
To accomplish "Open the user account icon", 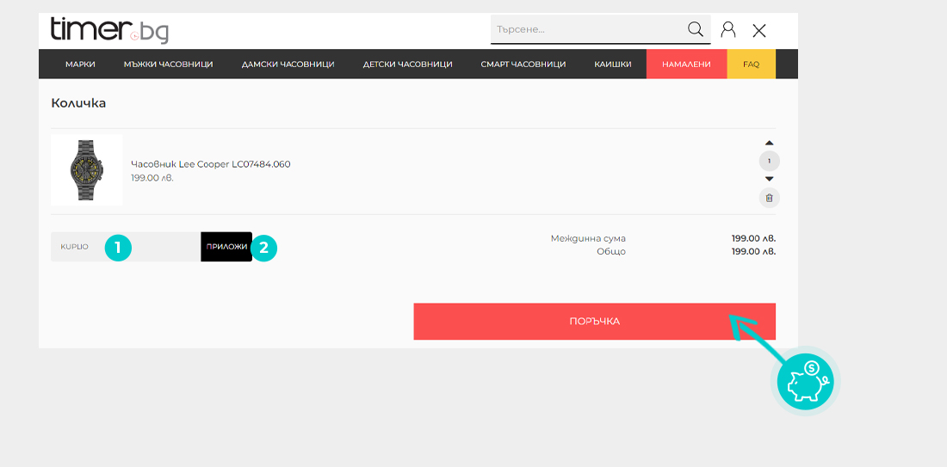I will point(728,29).
